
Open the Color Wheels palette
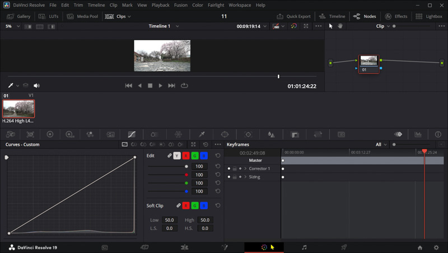point(50,134)
